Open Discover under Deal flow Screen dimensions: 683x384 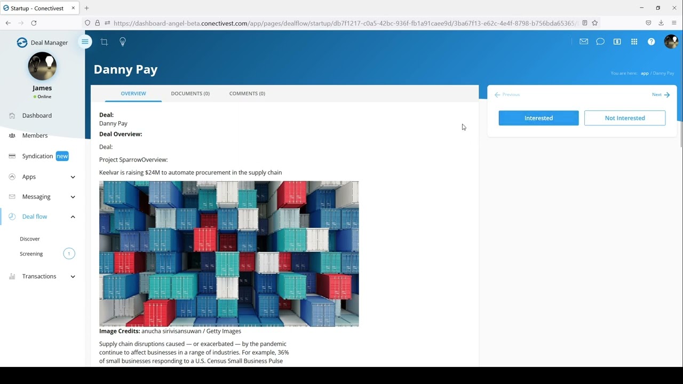click(30, 239)
